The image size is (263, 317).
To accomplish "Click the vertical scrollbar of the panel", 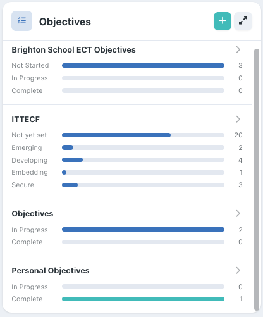I will pyautogui.click(x=257, y=180).
